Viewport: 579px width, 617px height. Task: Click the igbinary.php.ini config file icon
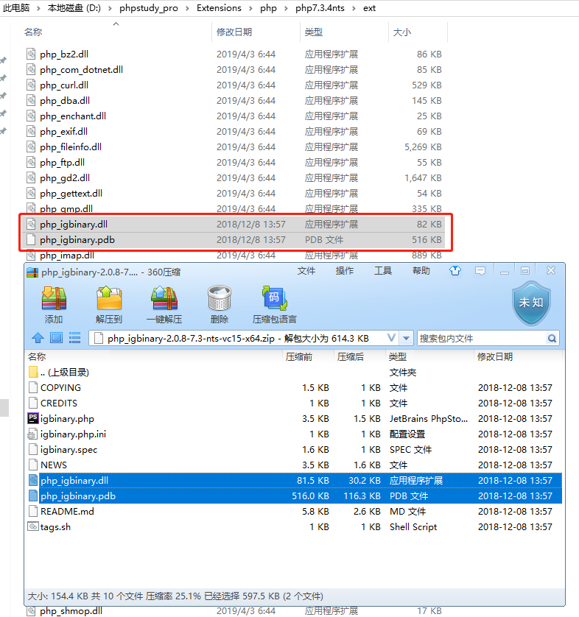(x=33, y=434)
